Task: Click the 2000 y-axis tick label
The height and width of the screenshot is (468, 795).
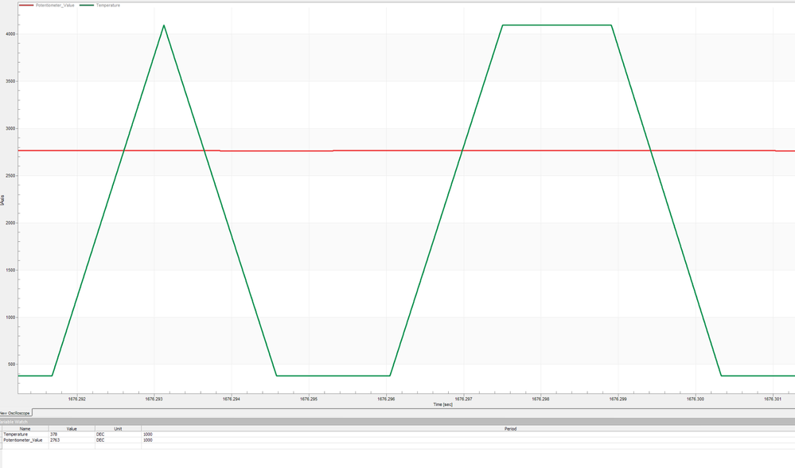Action: (x=10, y=223)
